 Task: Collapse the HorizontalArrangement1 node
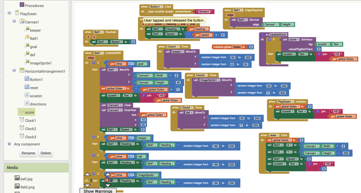[x=14, y=71]
